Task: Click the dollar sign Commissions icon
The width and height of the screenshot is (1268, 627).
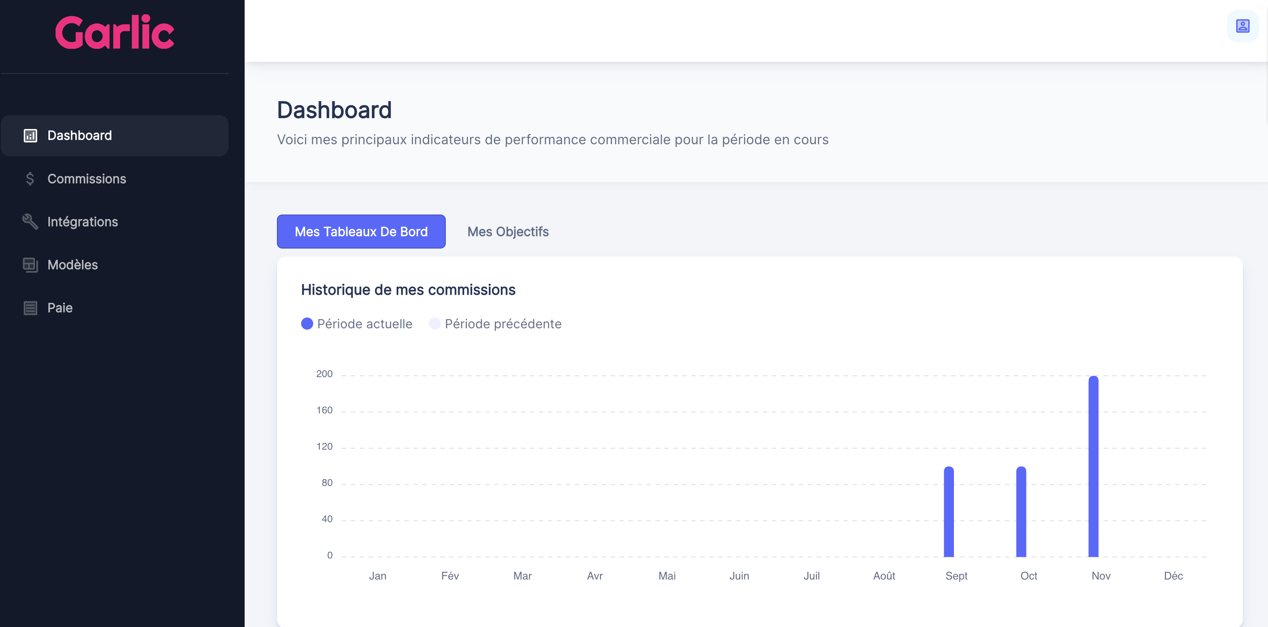Action: pyautogui.click(x=30, y=179)
